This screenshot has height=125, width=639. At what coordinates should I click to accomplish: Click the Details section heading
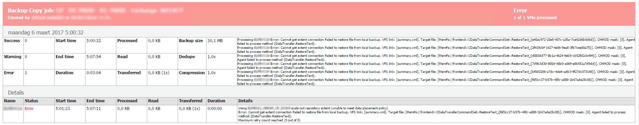pos(16,93)
